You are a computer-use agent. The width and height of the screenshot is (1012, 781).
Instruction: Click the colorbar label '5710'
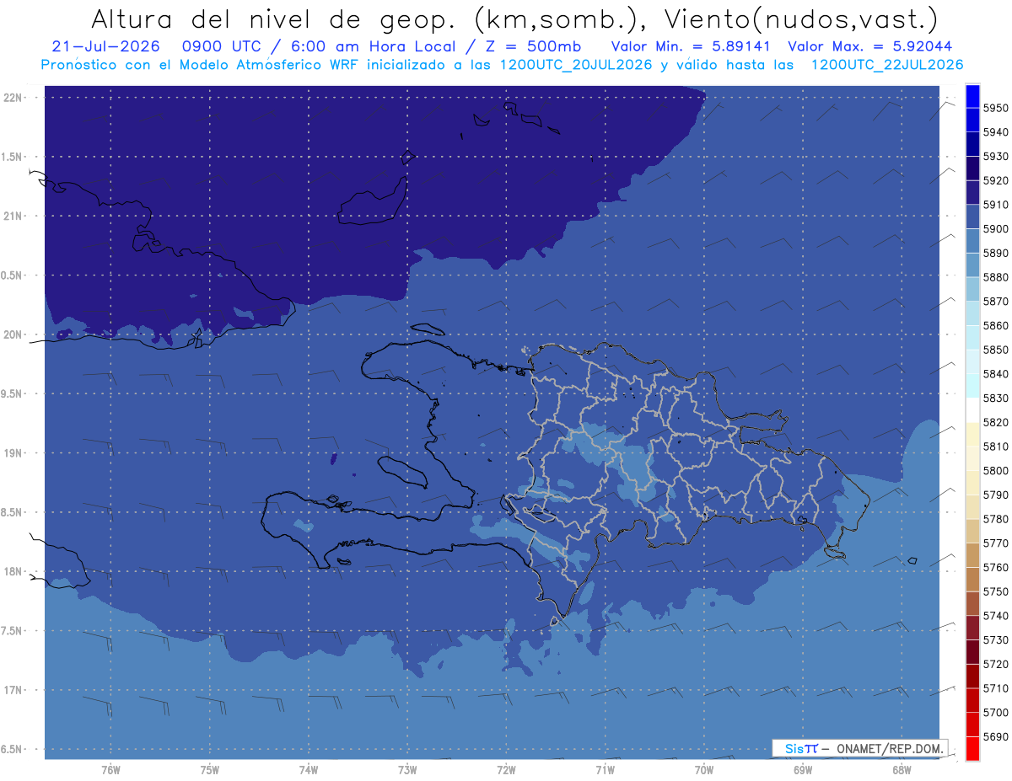[995, 688]
